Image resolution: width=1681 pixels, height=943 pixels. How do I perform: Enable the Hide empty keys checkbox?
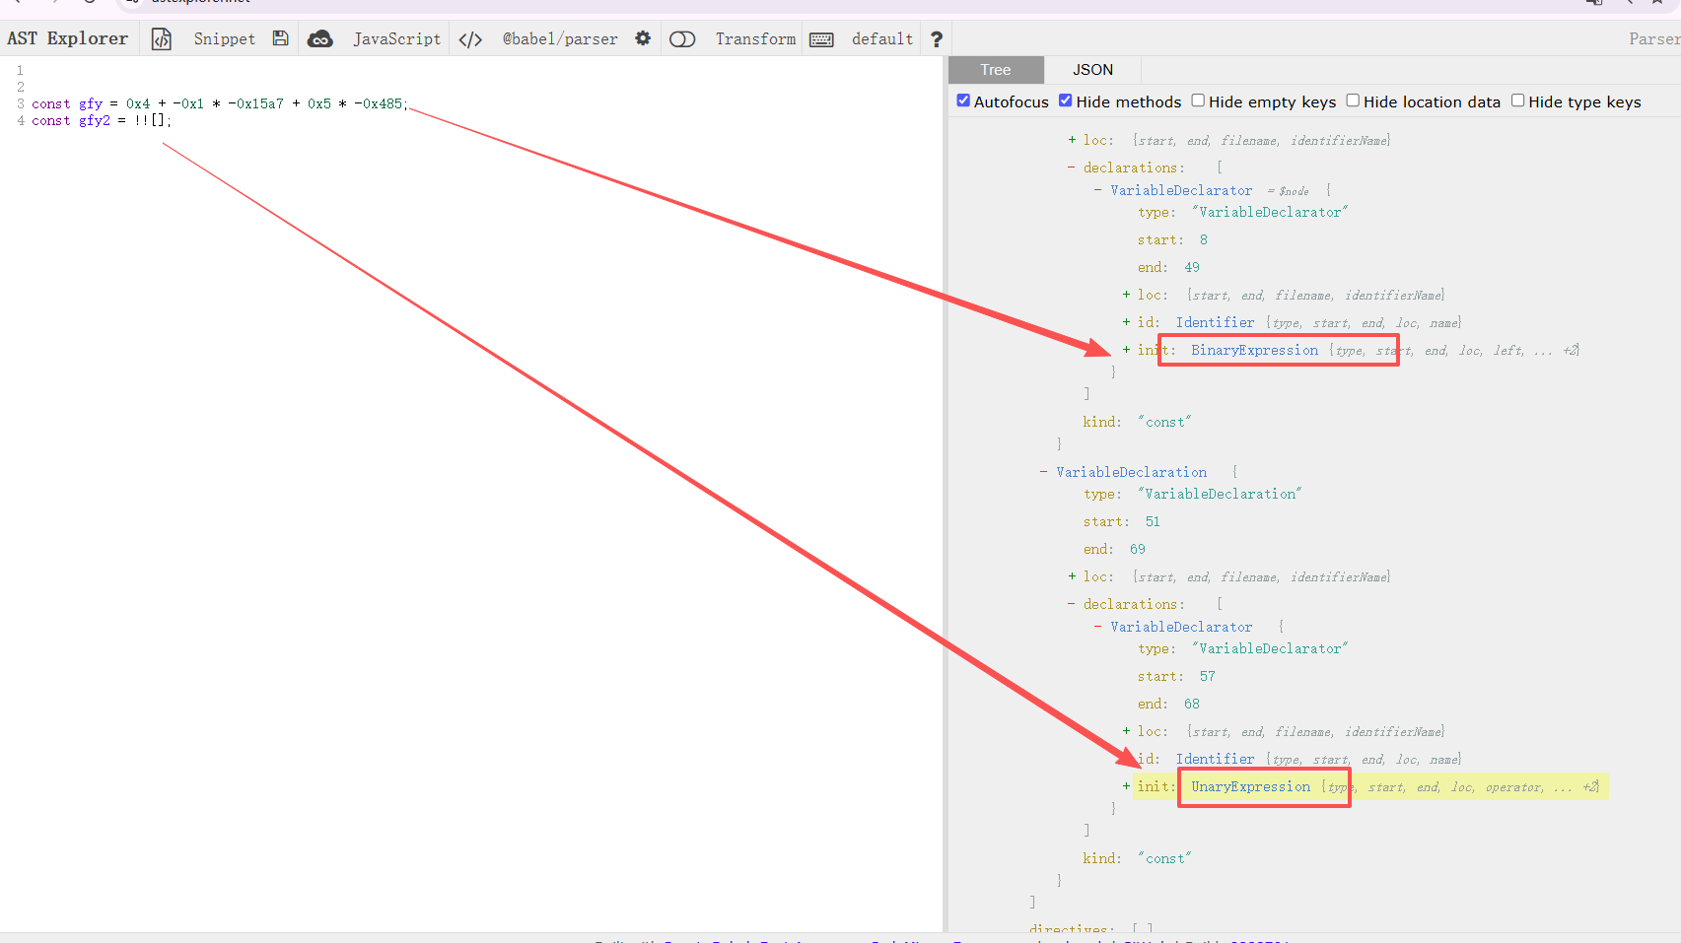click(1198, 101)
